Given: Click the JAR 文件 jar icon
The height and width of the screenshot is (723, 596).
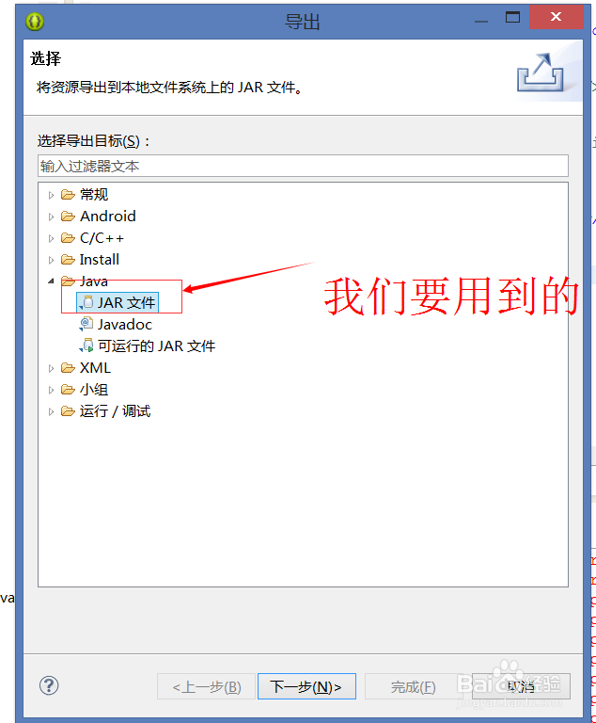Looking at the screenshot, I should click(x=86, y=303).
